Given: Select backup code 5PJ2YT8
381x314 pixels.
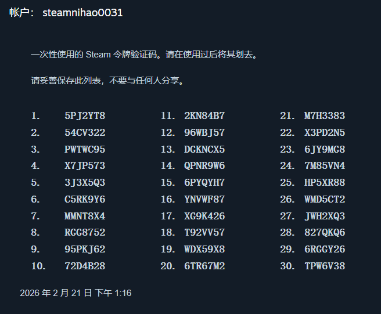Looking at the screenshot, I should click(x=85, y=116).
